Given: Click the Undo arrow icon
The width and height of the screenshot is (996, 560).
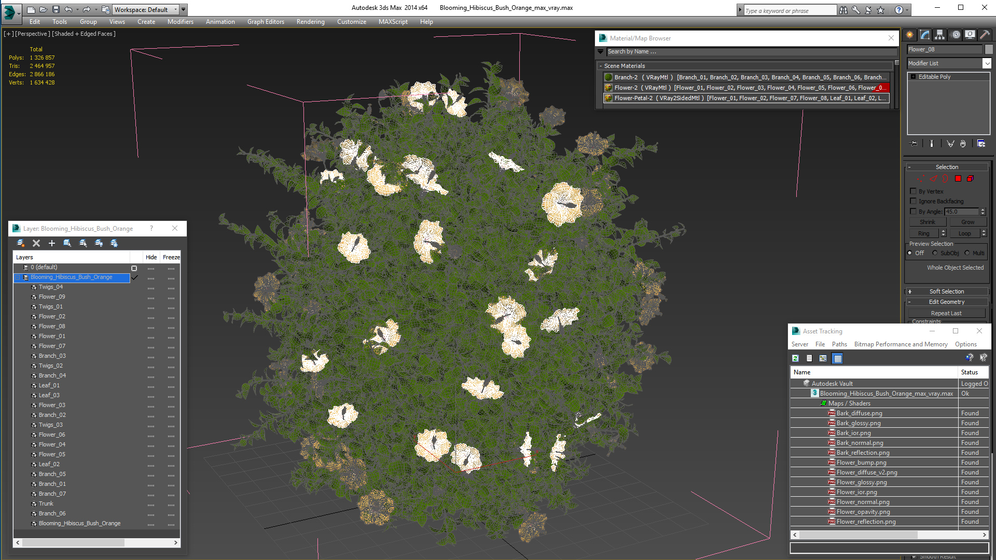Looking at the screenshot, I should 68,9.
